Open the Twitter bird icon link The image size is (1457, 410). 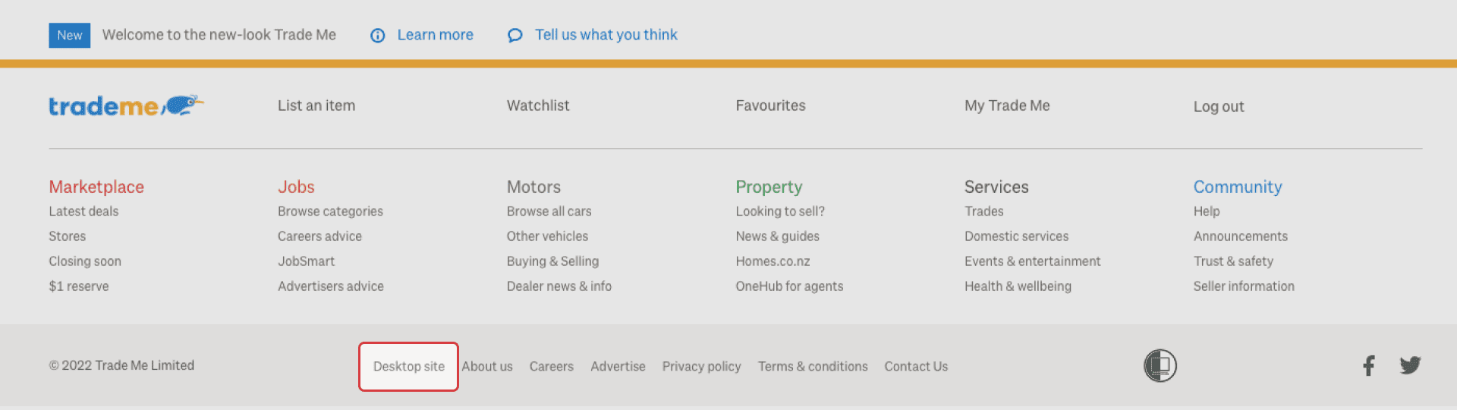pyautogui.click(x=1410, y=366)
